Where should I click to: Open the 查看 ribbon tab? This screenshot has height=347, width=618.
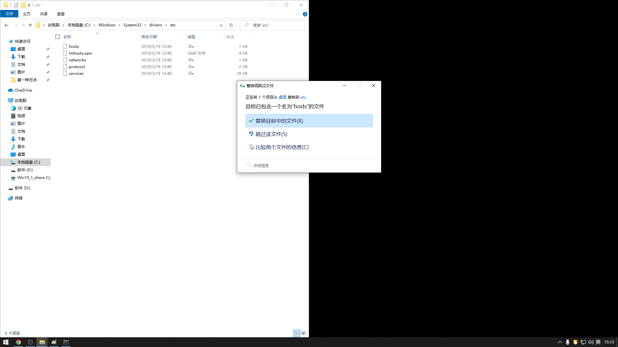coord(61,14)
